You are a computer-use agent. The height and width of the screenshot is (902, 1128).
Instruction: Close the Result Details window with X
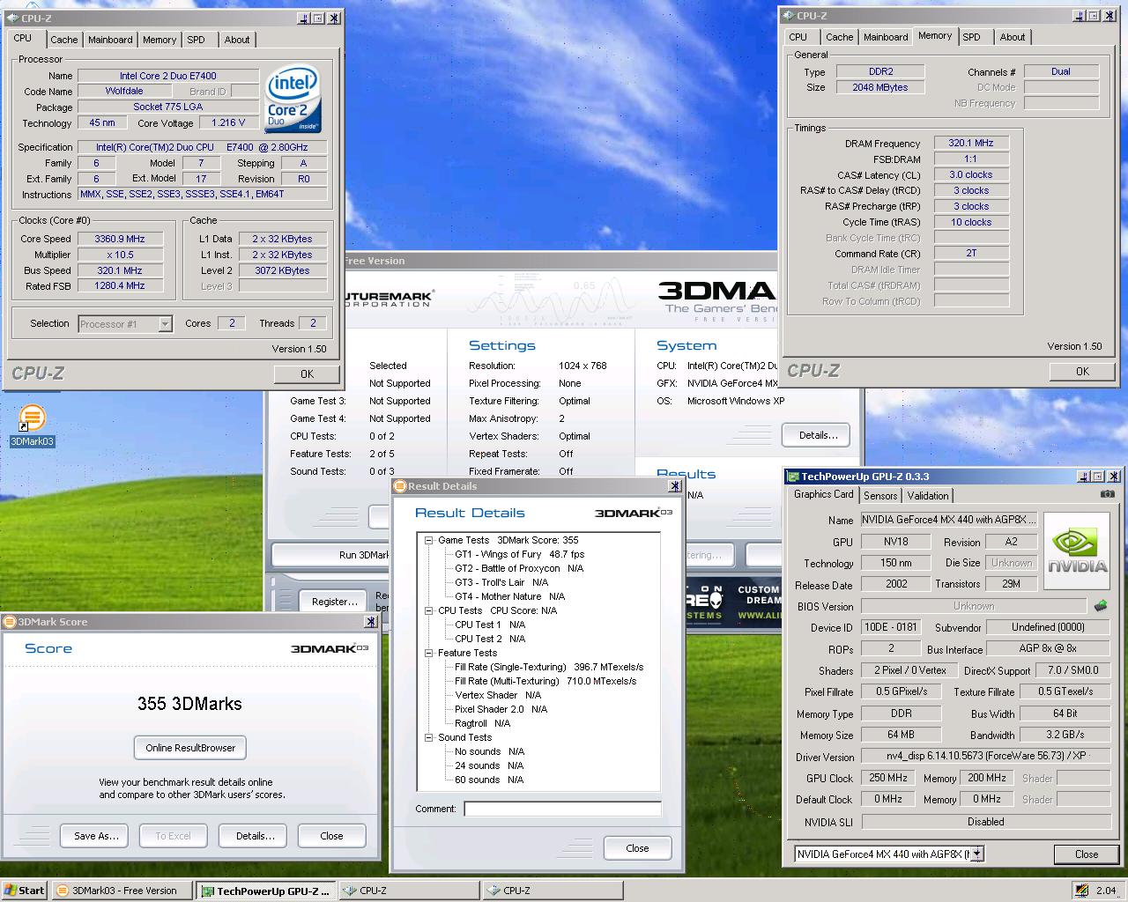click(674, 485)
